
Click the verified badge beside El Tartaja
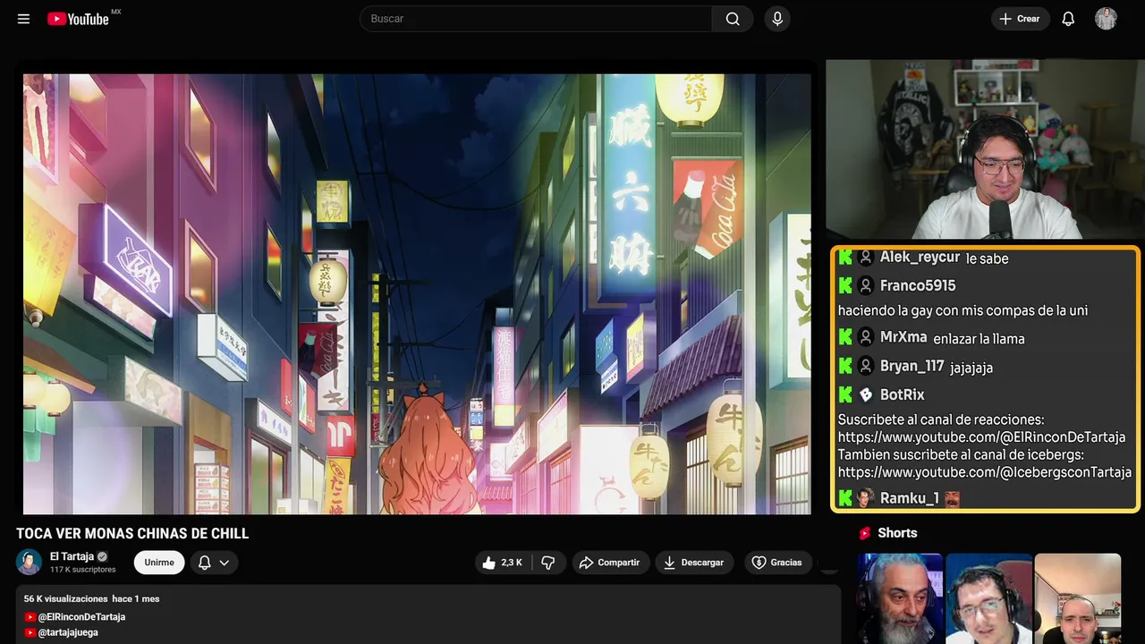point(102,556)
